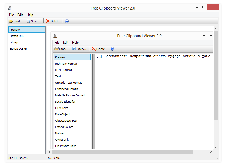Click Locale Identifier entry
The image size is (225, 165).
pos(72,102)
